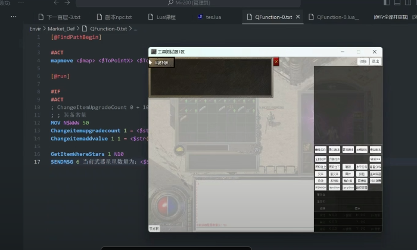Viewport: 417px width, 250px height.
Task: Click the 偎出 button at top right
Action: pos(375,61)
